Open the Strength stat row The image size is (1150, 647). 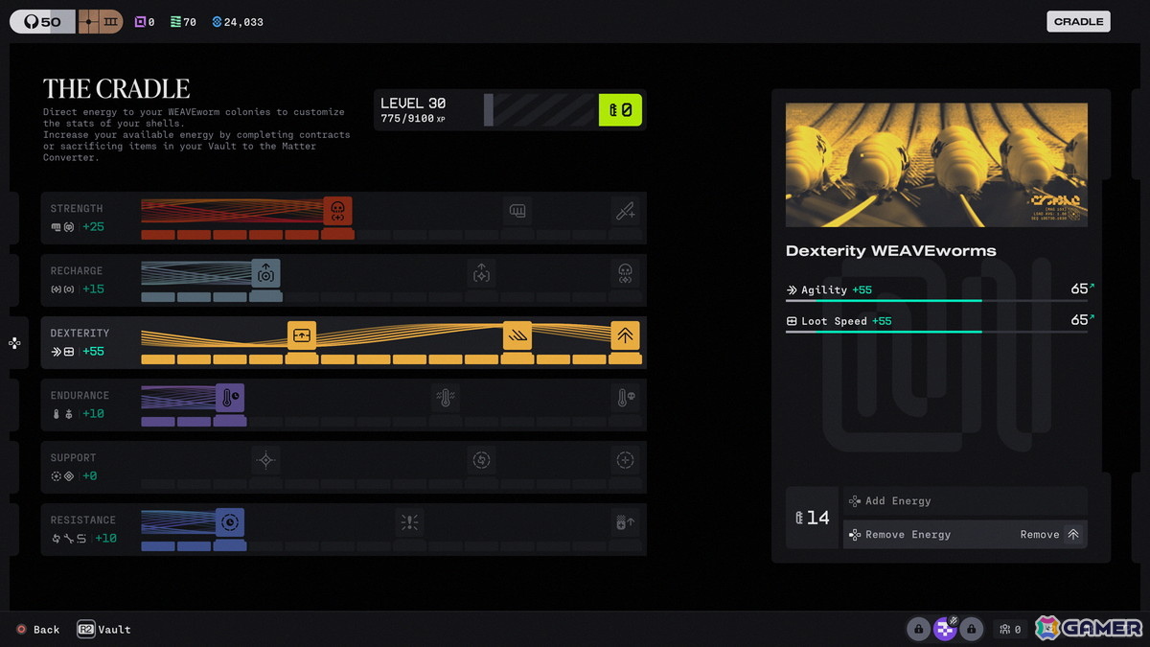click(343, 218)
